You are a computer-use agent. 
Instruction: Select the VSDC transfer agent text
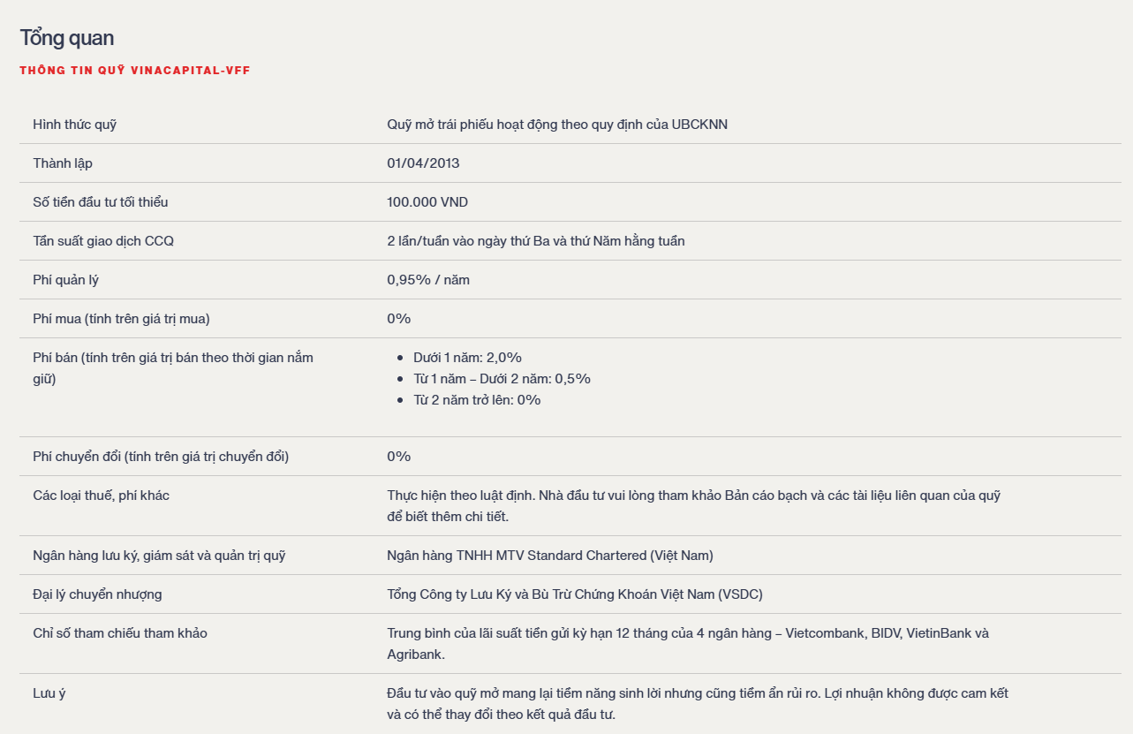point(575,594)
